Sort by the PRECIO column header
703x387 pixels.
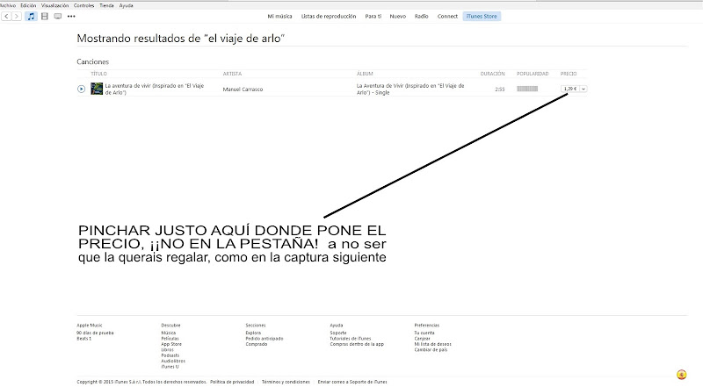point(569,74)
